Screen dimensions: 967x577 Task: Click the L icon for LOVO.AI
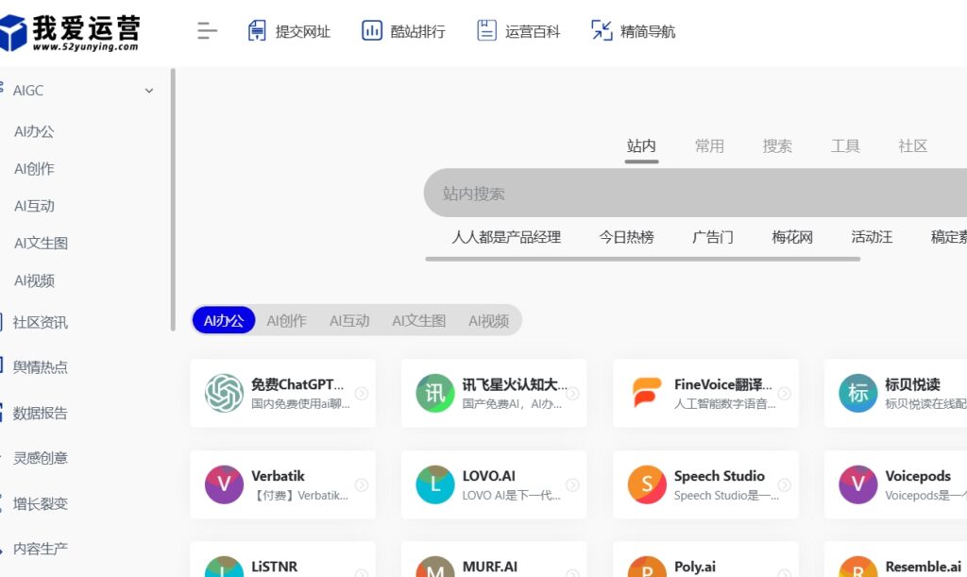click(434, 484)
